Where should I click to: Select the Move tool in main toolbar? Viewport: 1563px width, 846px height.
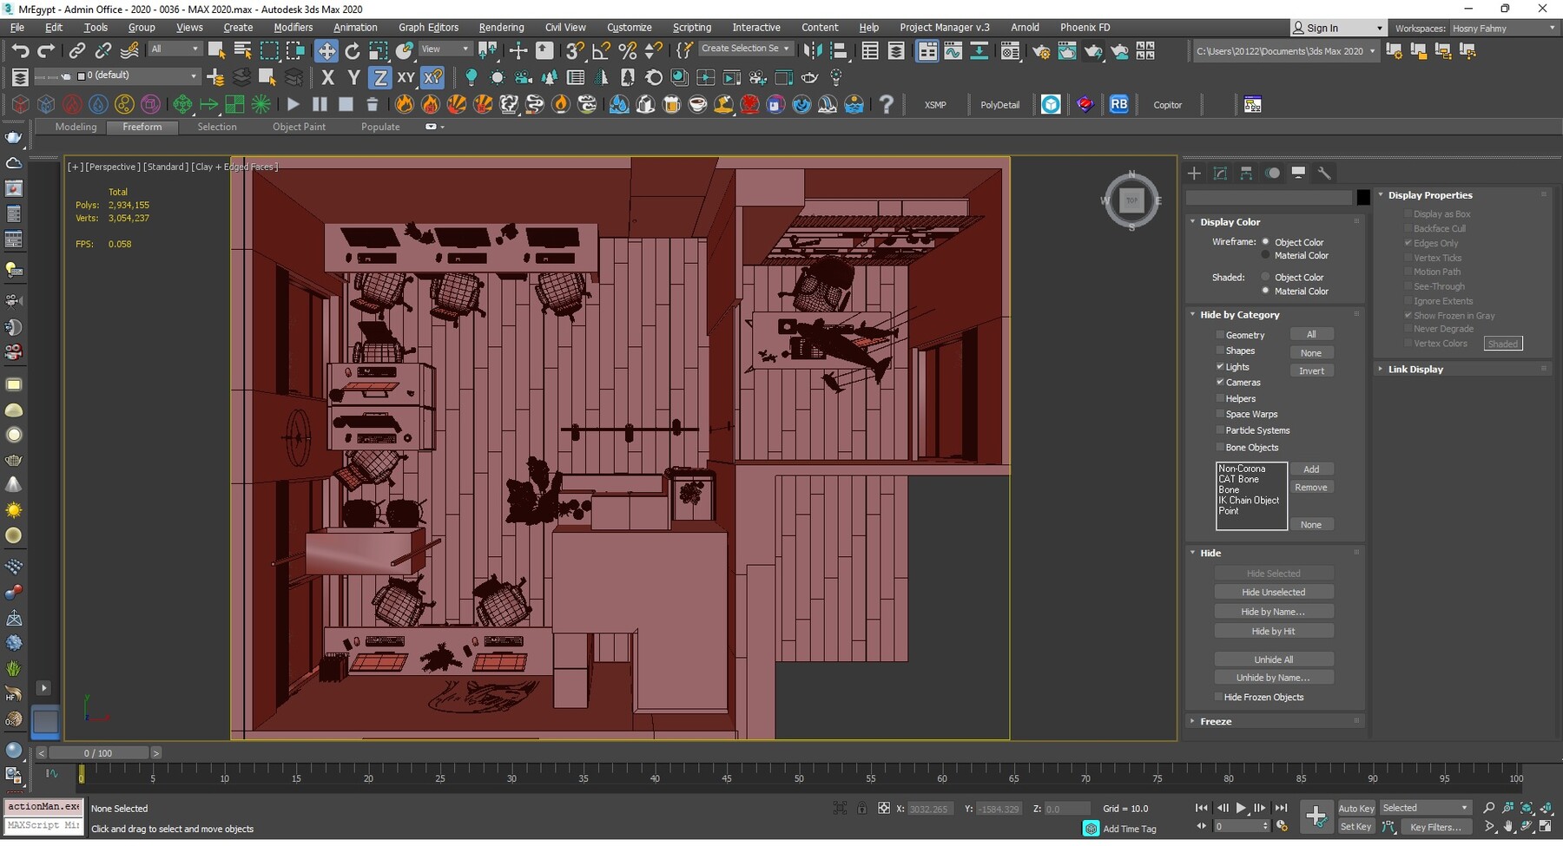pyautogui.click(x=326, y=51)
